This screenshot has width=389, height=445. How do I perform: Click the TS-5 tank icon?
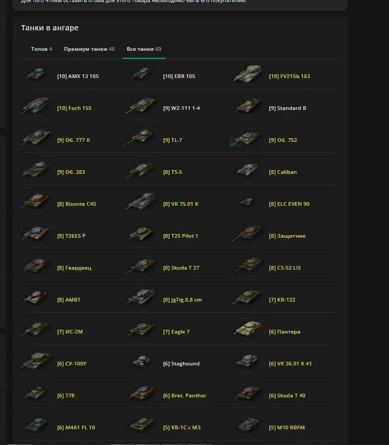[x=141, y=170]
